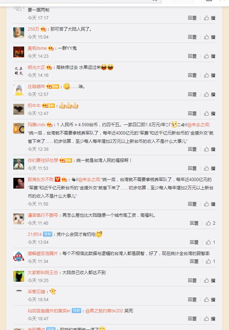Like the comment posted at 今天 11:40

pos(211,223)
